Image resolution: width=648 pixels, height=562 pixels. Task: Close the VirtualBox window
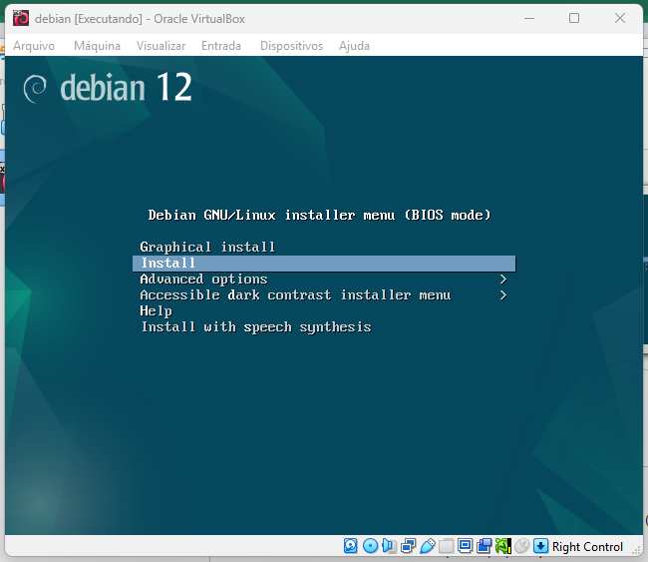(619, 18)
